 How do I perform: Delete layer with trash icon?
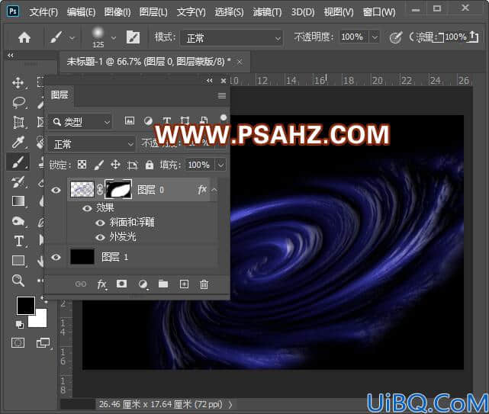(x=204, y=284)
